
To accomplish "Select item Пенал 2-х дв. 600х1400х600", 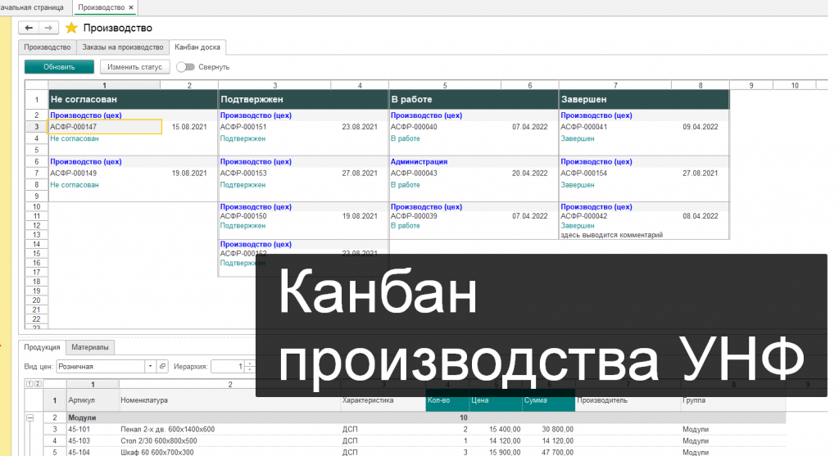I will pos(167,429).
